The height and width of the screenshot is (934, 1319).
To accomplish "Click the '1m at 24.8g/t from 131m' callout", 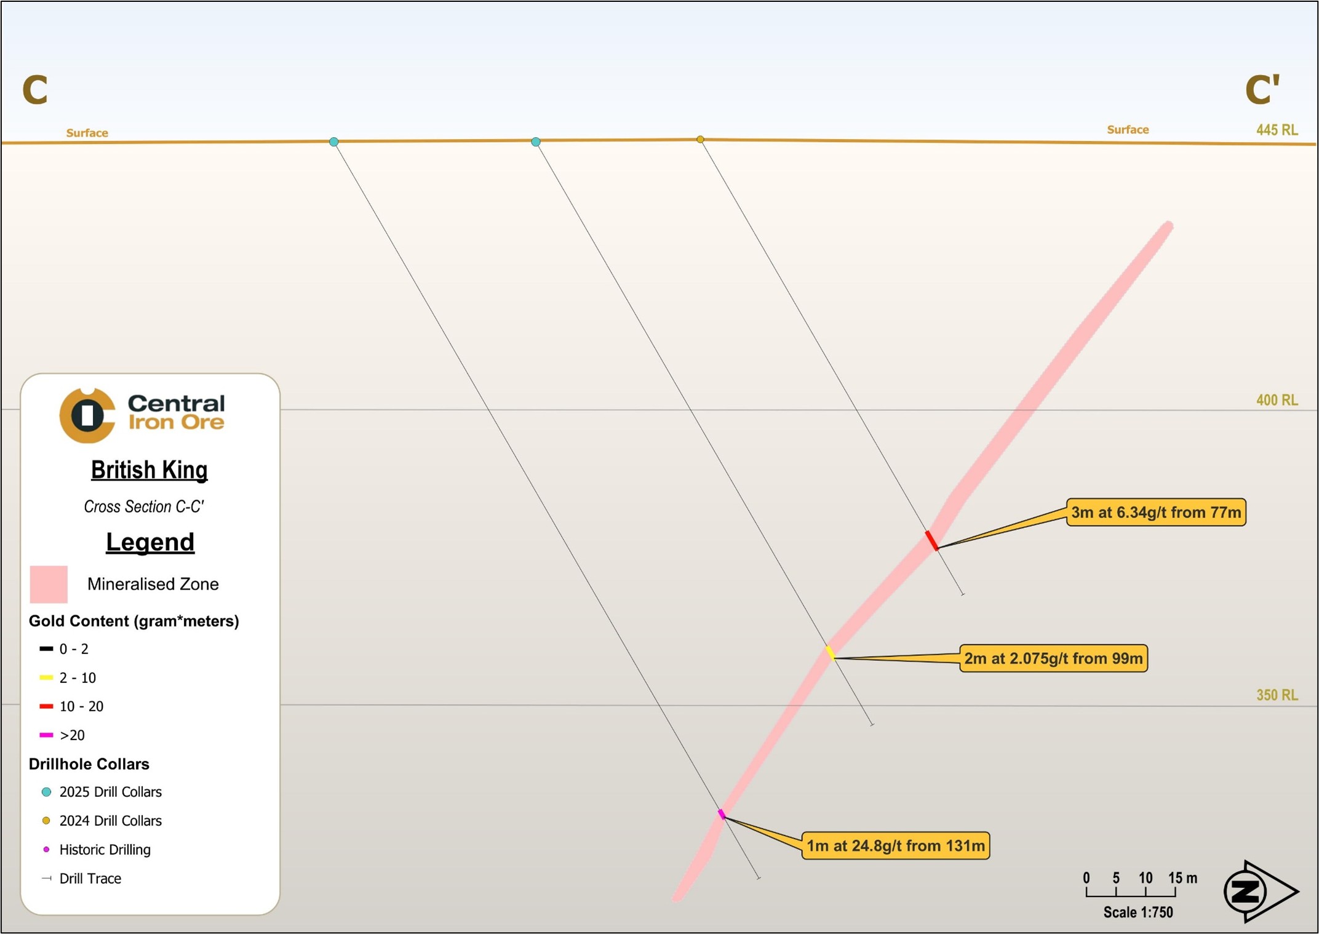I will (x=895, y=846).
